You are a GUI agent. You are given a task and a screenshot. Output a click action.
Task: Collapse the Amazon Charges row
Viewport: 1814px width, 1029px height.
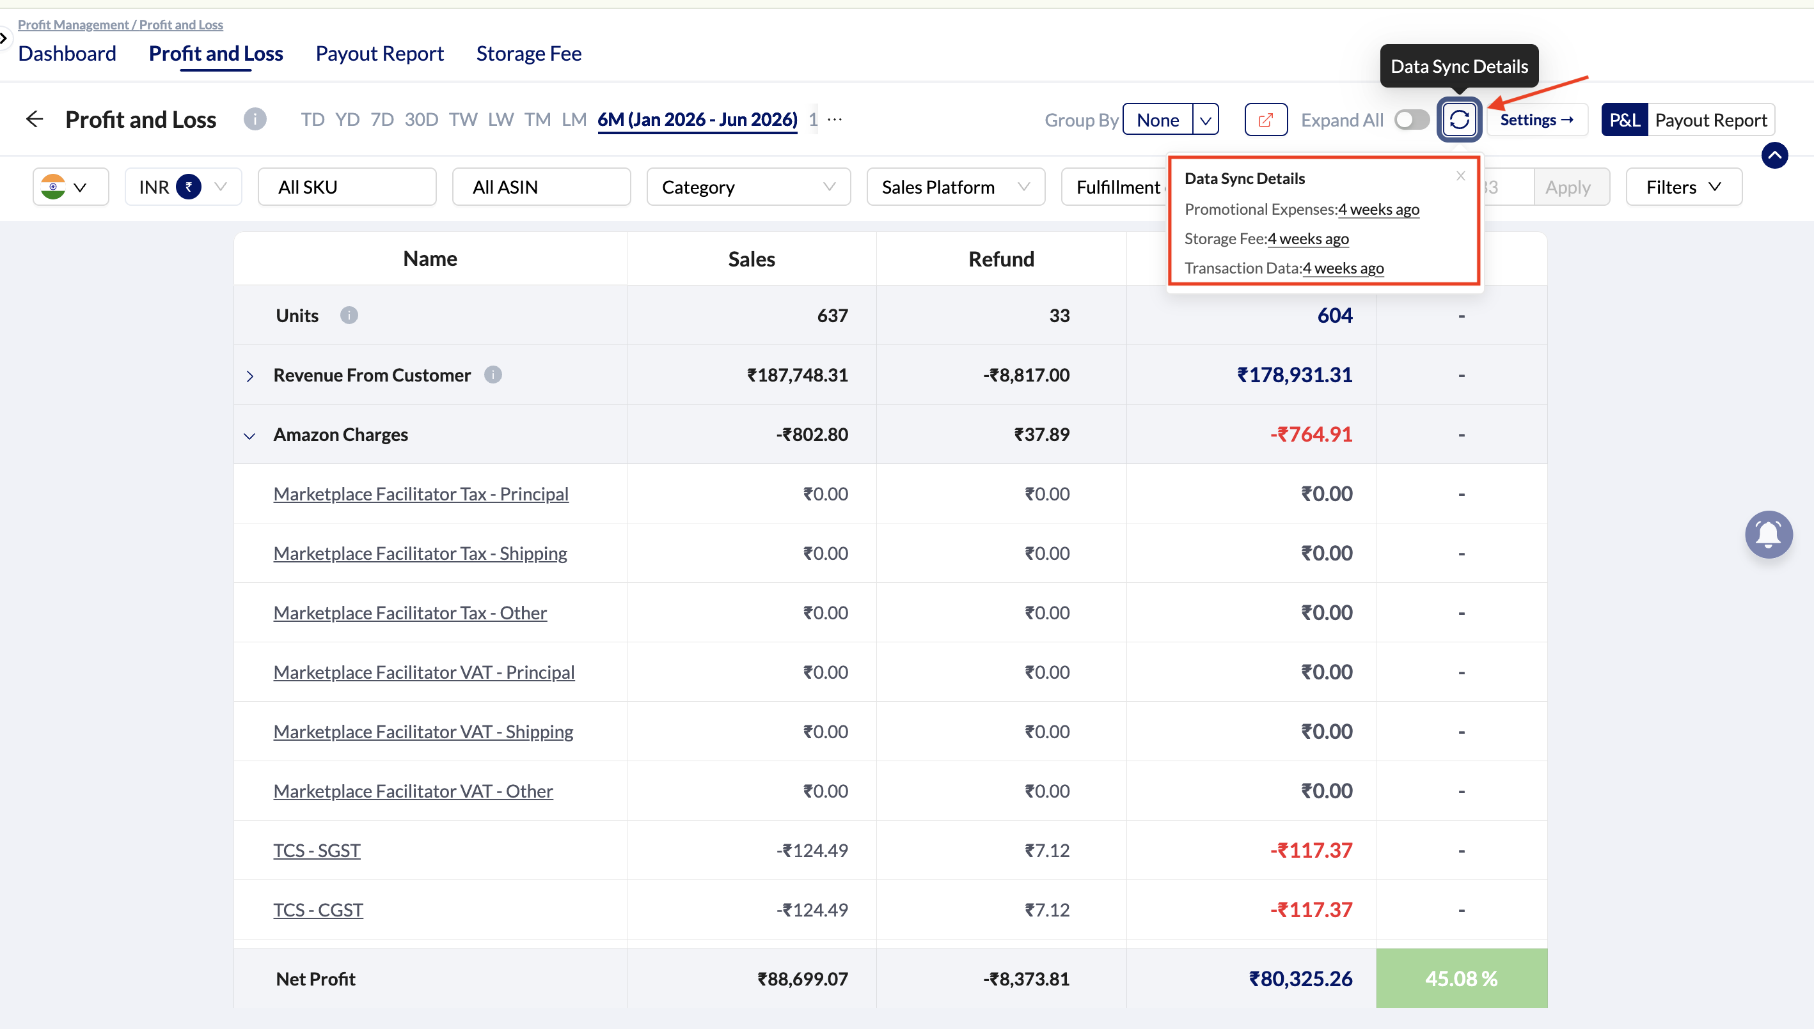[249, 435]
